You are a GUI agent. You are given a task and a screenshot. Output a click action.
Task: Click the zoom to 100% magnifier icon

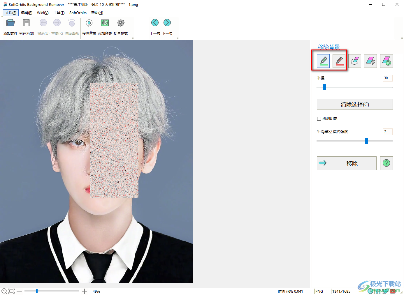[4, 291]
